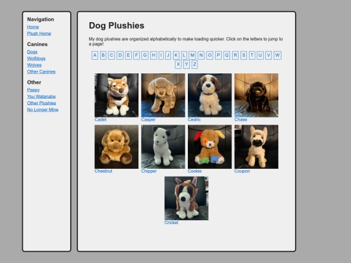Jump to letter B page
351x263 pixels.
pyautogui.click(x=103, y=55)
